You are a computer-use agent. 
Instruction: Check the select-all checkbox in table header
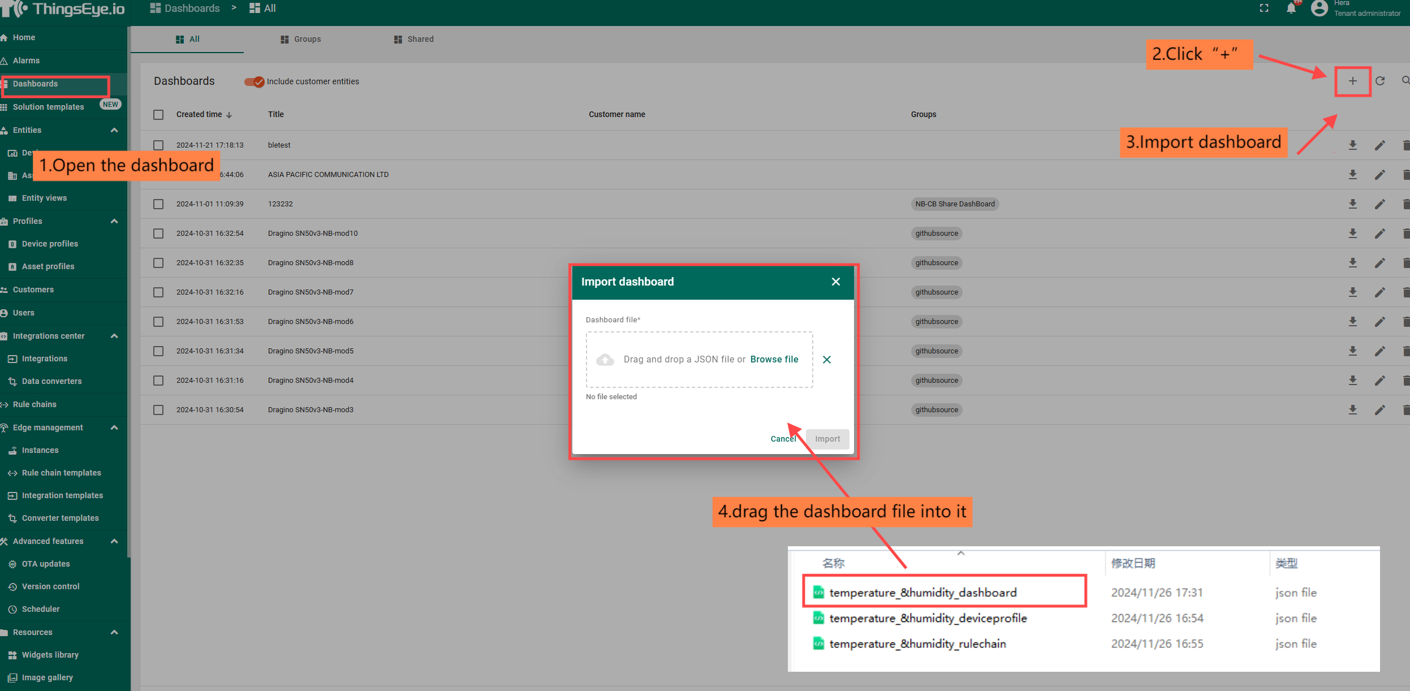coord(158,115)
